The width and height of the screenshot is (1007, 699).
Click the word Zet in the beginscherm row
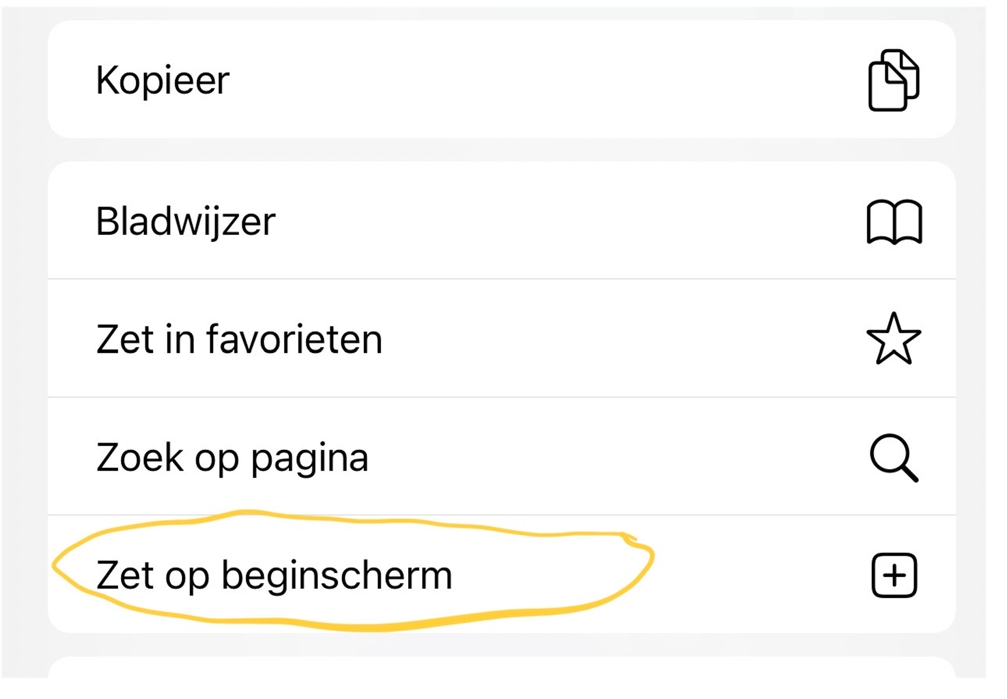[x=125, y=575]
